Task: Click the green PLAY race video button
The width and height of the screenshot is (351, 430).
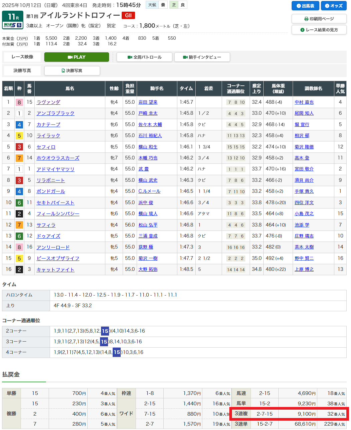Action: click(76, 57)
